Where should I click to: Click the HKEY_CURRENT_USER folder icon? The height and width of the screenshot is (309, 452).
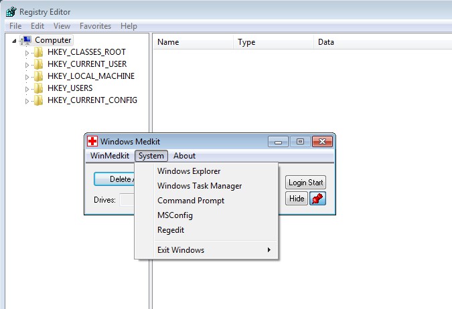coord(38,64)
